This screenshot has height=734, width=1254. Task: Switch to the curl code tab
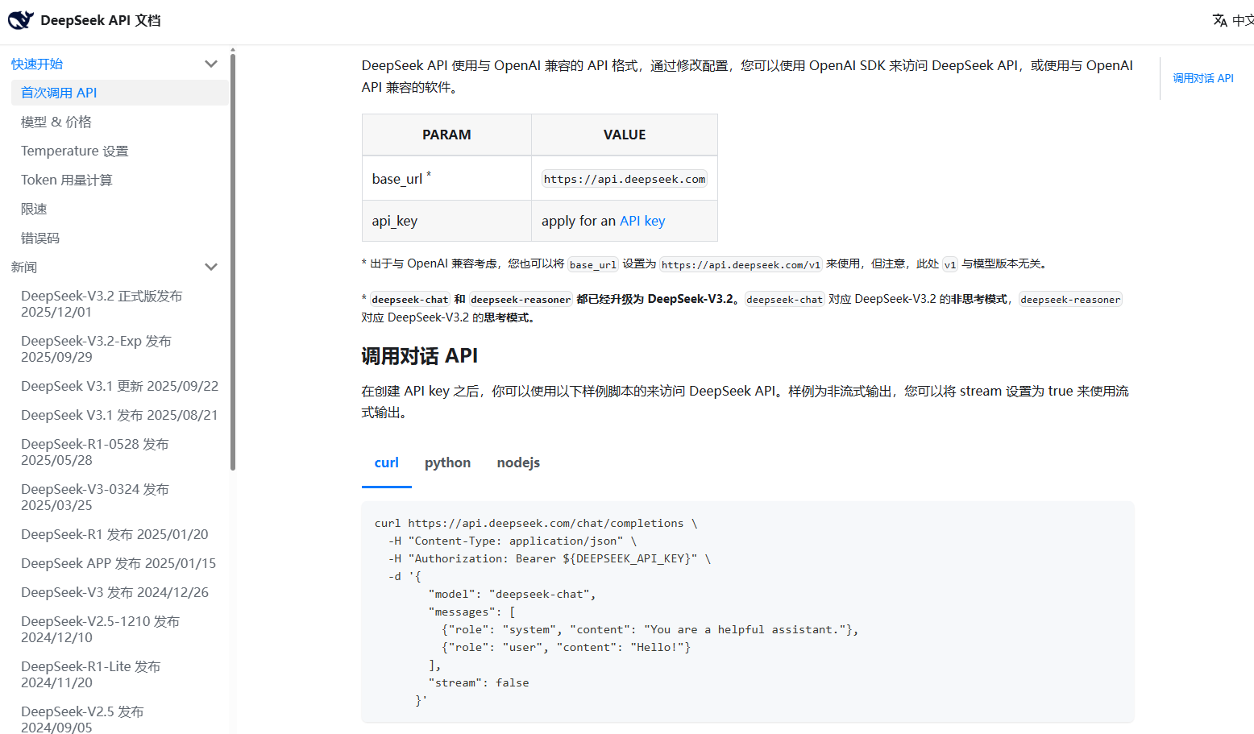[387, 462]
